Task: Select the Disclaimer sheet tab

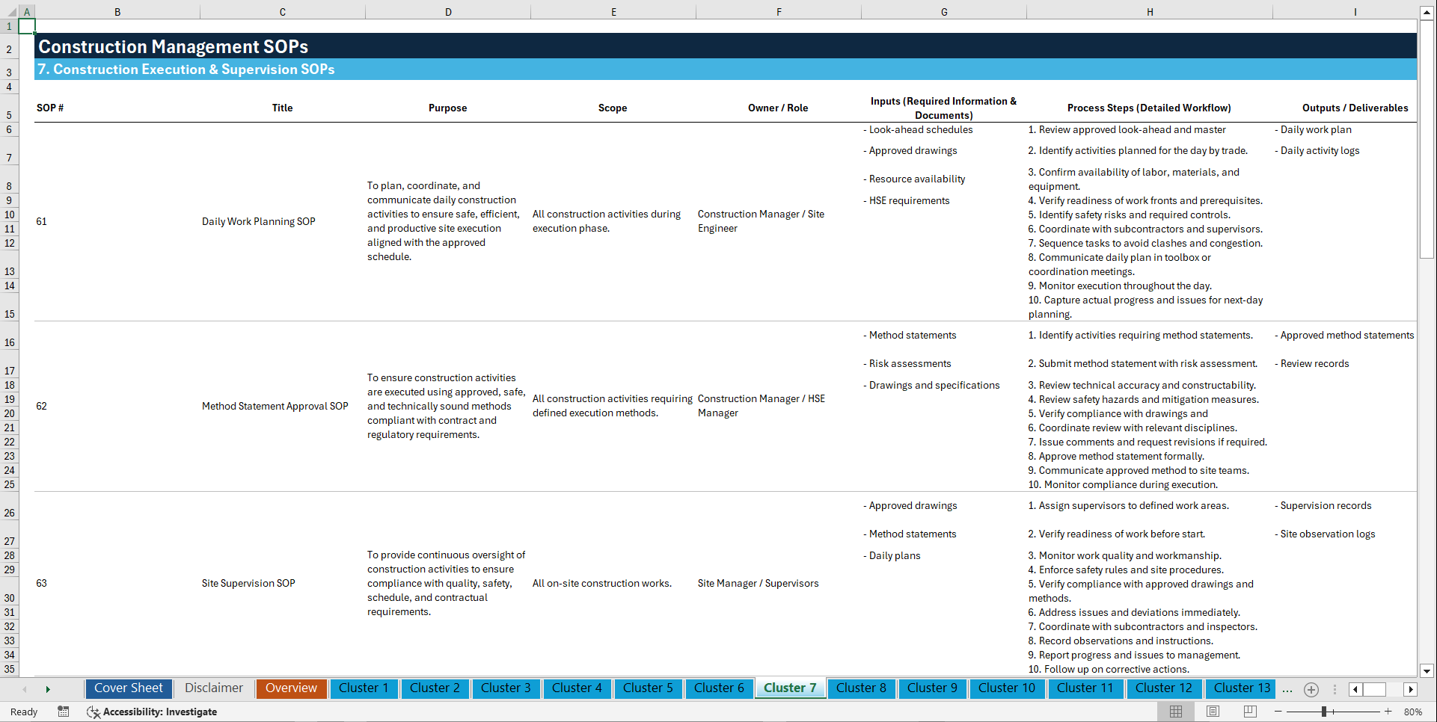Action: click(213, 688)
